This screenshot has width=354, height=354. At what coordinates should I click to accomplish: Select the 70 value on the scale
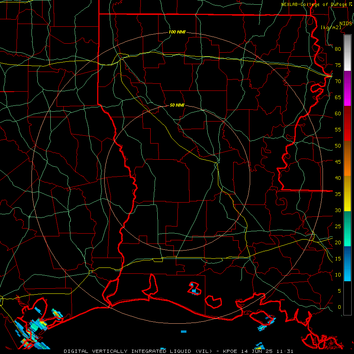(x=338, y=81)
